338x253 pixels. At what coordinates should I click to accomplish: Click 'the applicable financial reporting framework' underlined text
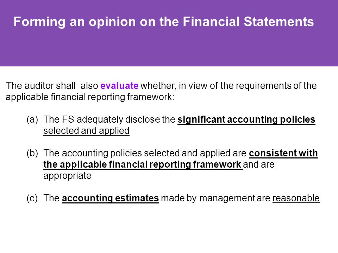[x=142, y=164]
